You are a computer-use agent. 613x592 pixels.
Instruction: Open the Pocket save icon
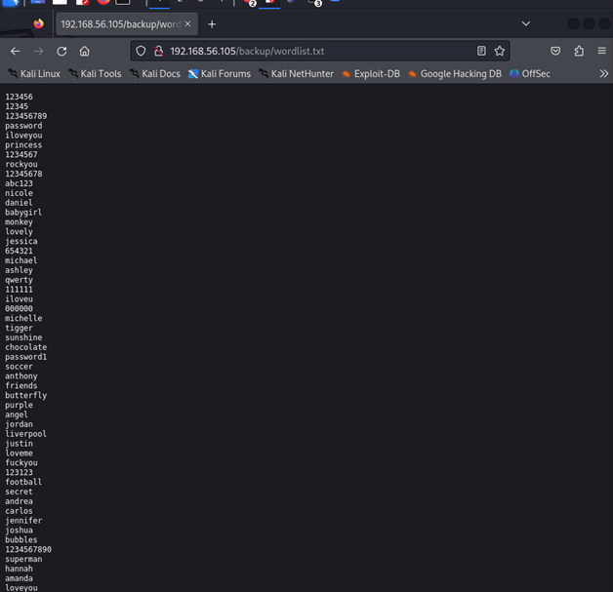[555, 51]
